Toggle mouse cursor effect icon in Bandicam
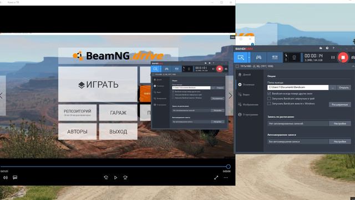The height and width of the screenshot is (200, 355). click(x=286, y=55)
